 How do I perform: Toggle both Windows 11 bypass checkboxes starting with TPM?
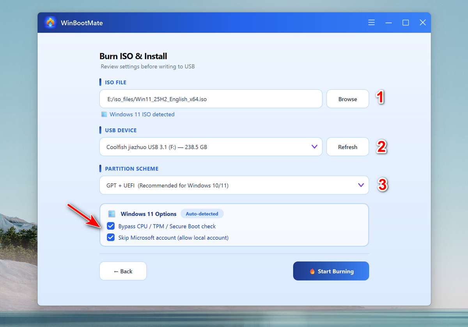(111, 226)
